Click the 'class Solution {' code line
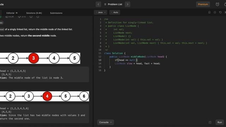This screenshot has height=127, width=226. [x=115, y=53]
